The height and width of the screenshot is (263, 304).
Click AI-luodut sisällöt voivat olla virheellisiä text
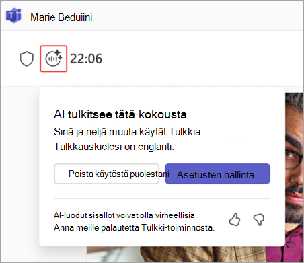[125, 215]
